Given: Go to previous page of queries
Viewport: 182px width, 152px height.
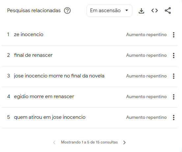Looking at the screenshot, I should tap(54, 142).
